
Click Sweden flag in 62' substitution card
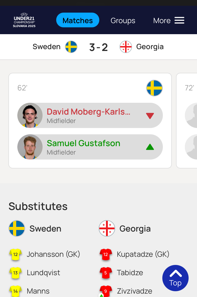pyautogui.click(x=154, y=88)
